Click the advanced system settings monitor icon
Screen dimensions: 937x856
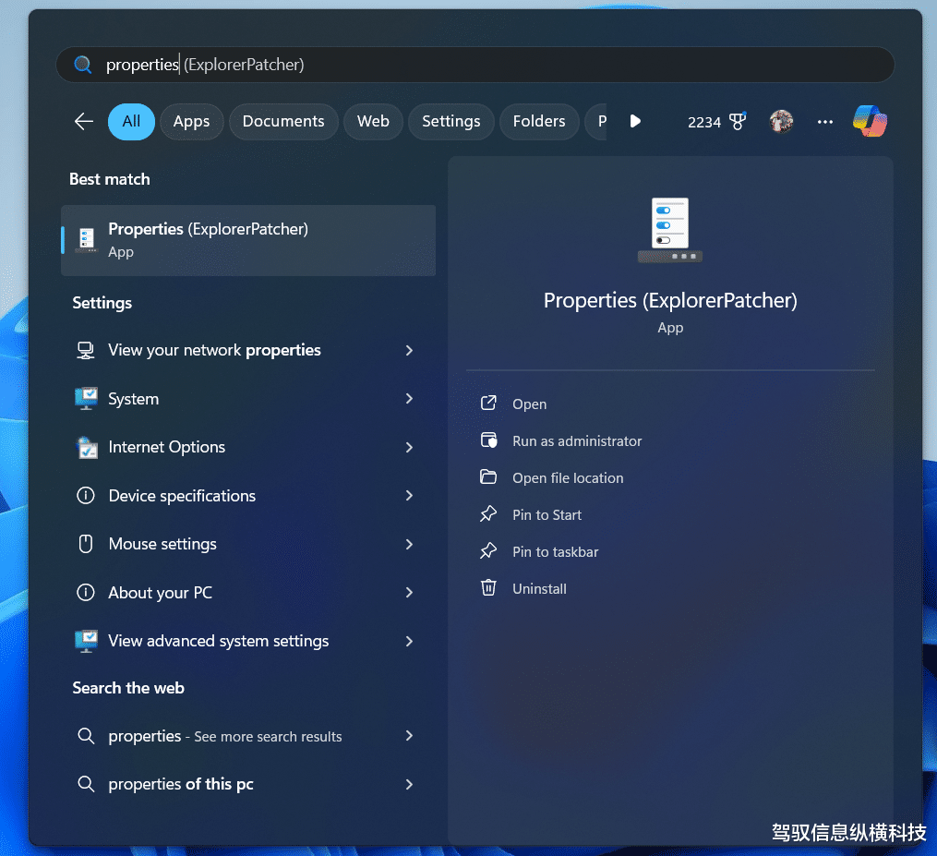click(x=86, y=641)
